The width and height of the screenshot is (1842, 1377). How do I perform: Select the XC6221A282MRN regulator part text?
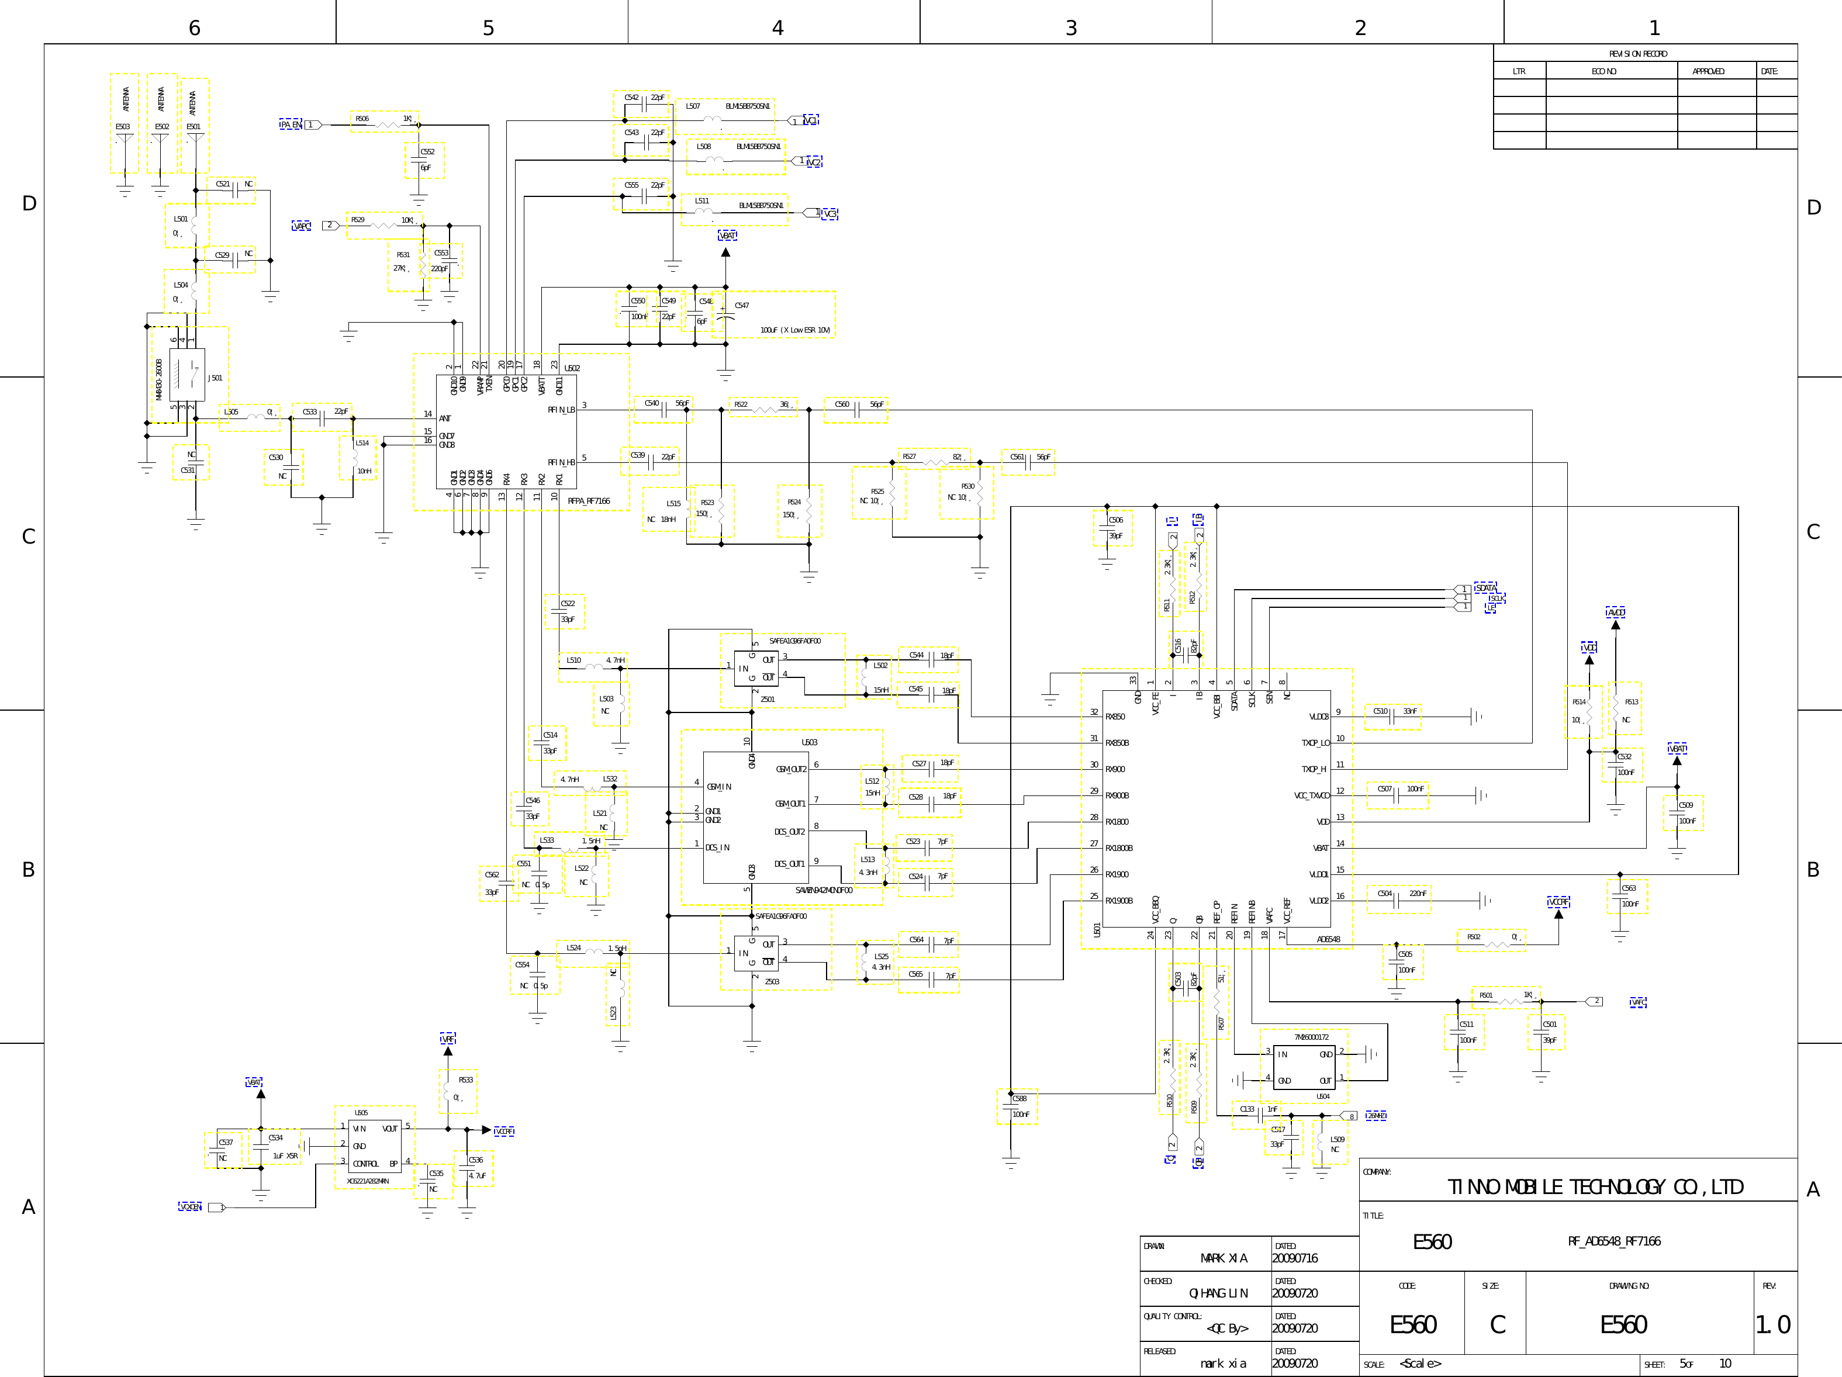click(367, 1181)
